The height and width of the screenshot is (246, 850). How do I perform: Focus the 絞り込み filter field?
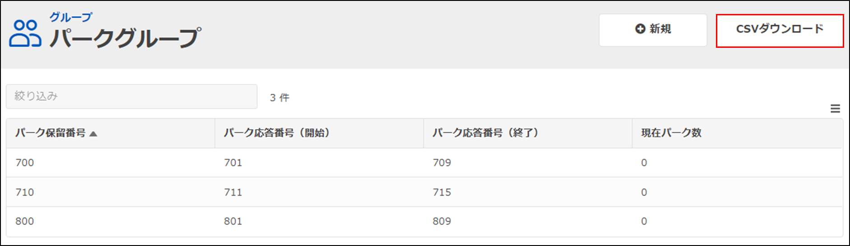[131, 96]
